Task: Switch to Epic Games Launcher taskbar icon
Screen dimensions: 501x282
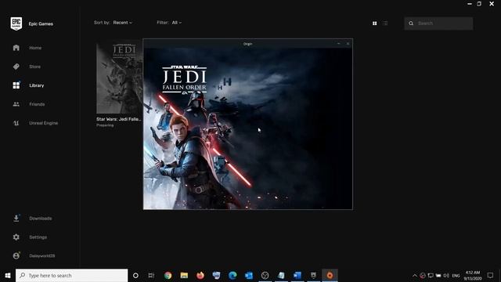Action: [x=313, y=275]
